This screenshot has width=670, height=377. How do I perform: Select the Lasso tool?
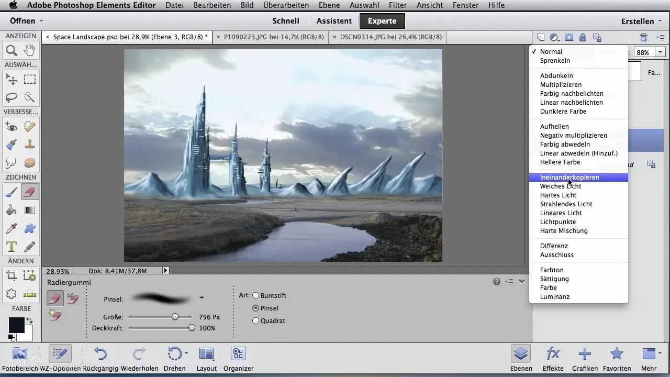coord(12,97)
